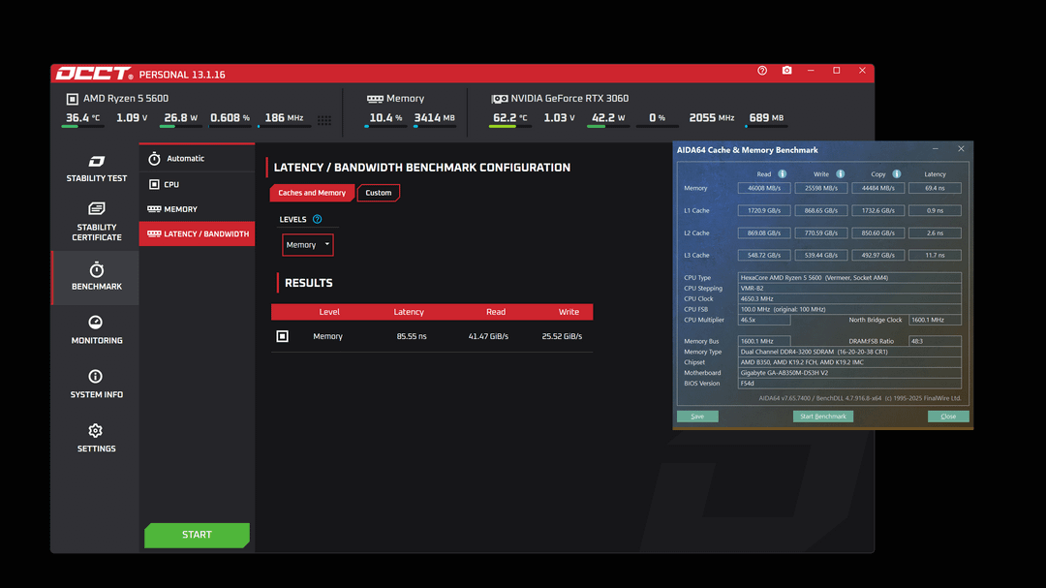Click the Save button in AIDA64
1046x588 pixels.
(697, 417)
